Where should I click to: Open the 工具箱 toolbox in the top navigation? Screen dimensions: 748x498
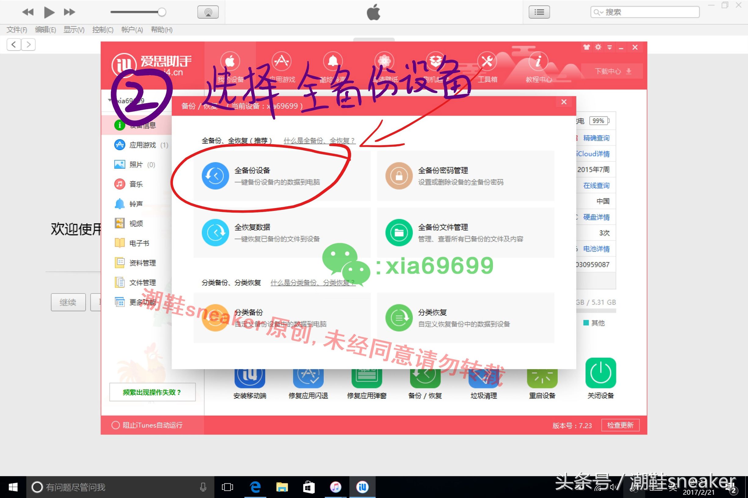point(487,67)
